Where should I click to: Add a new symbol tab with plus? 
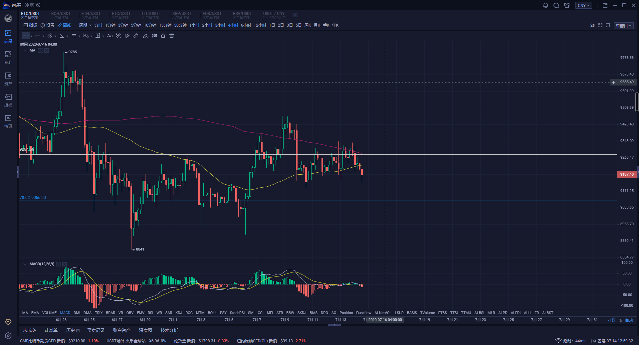pos(296,15)
